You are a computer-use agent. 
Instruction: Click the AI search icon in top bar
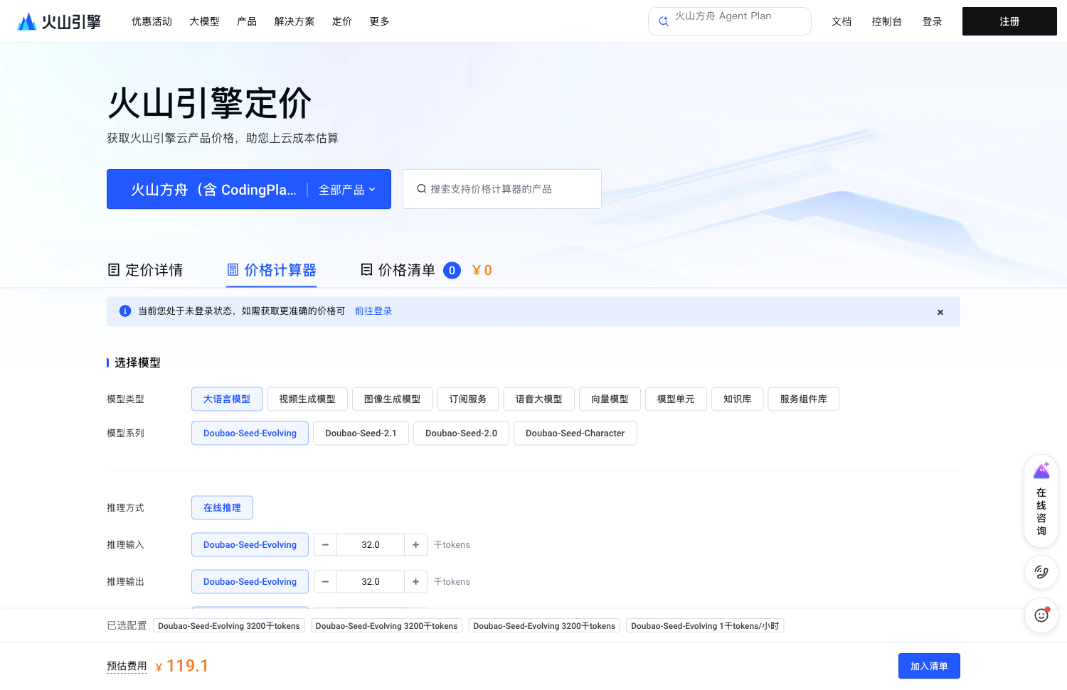click(664, 21)
